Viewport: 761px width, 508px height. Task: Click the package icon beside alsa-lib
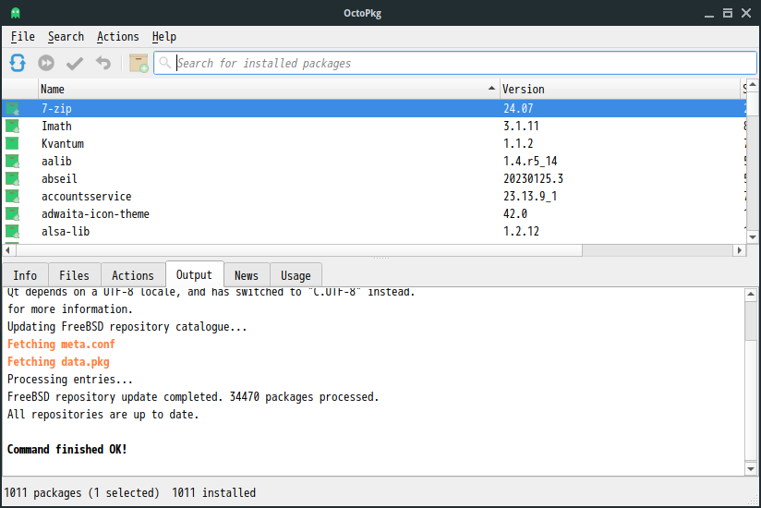click(x=13, y=232)
